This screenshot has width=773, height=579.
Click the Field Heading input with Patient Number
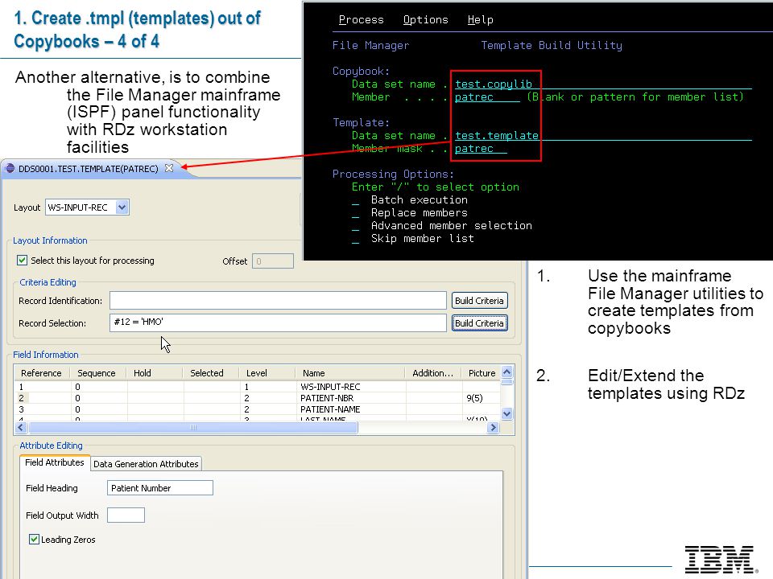click(x=160, y=488)
